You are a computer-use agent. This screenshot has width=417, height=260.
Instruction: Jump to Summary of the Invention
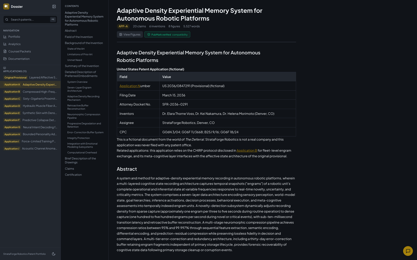point(82,66)
